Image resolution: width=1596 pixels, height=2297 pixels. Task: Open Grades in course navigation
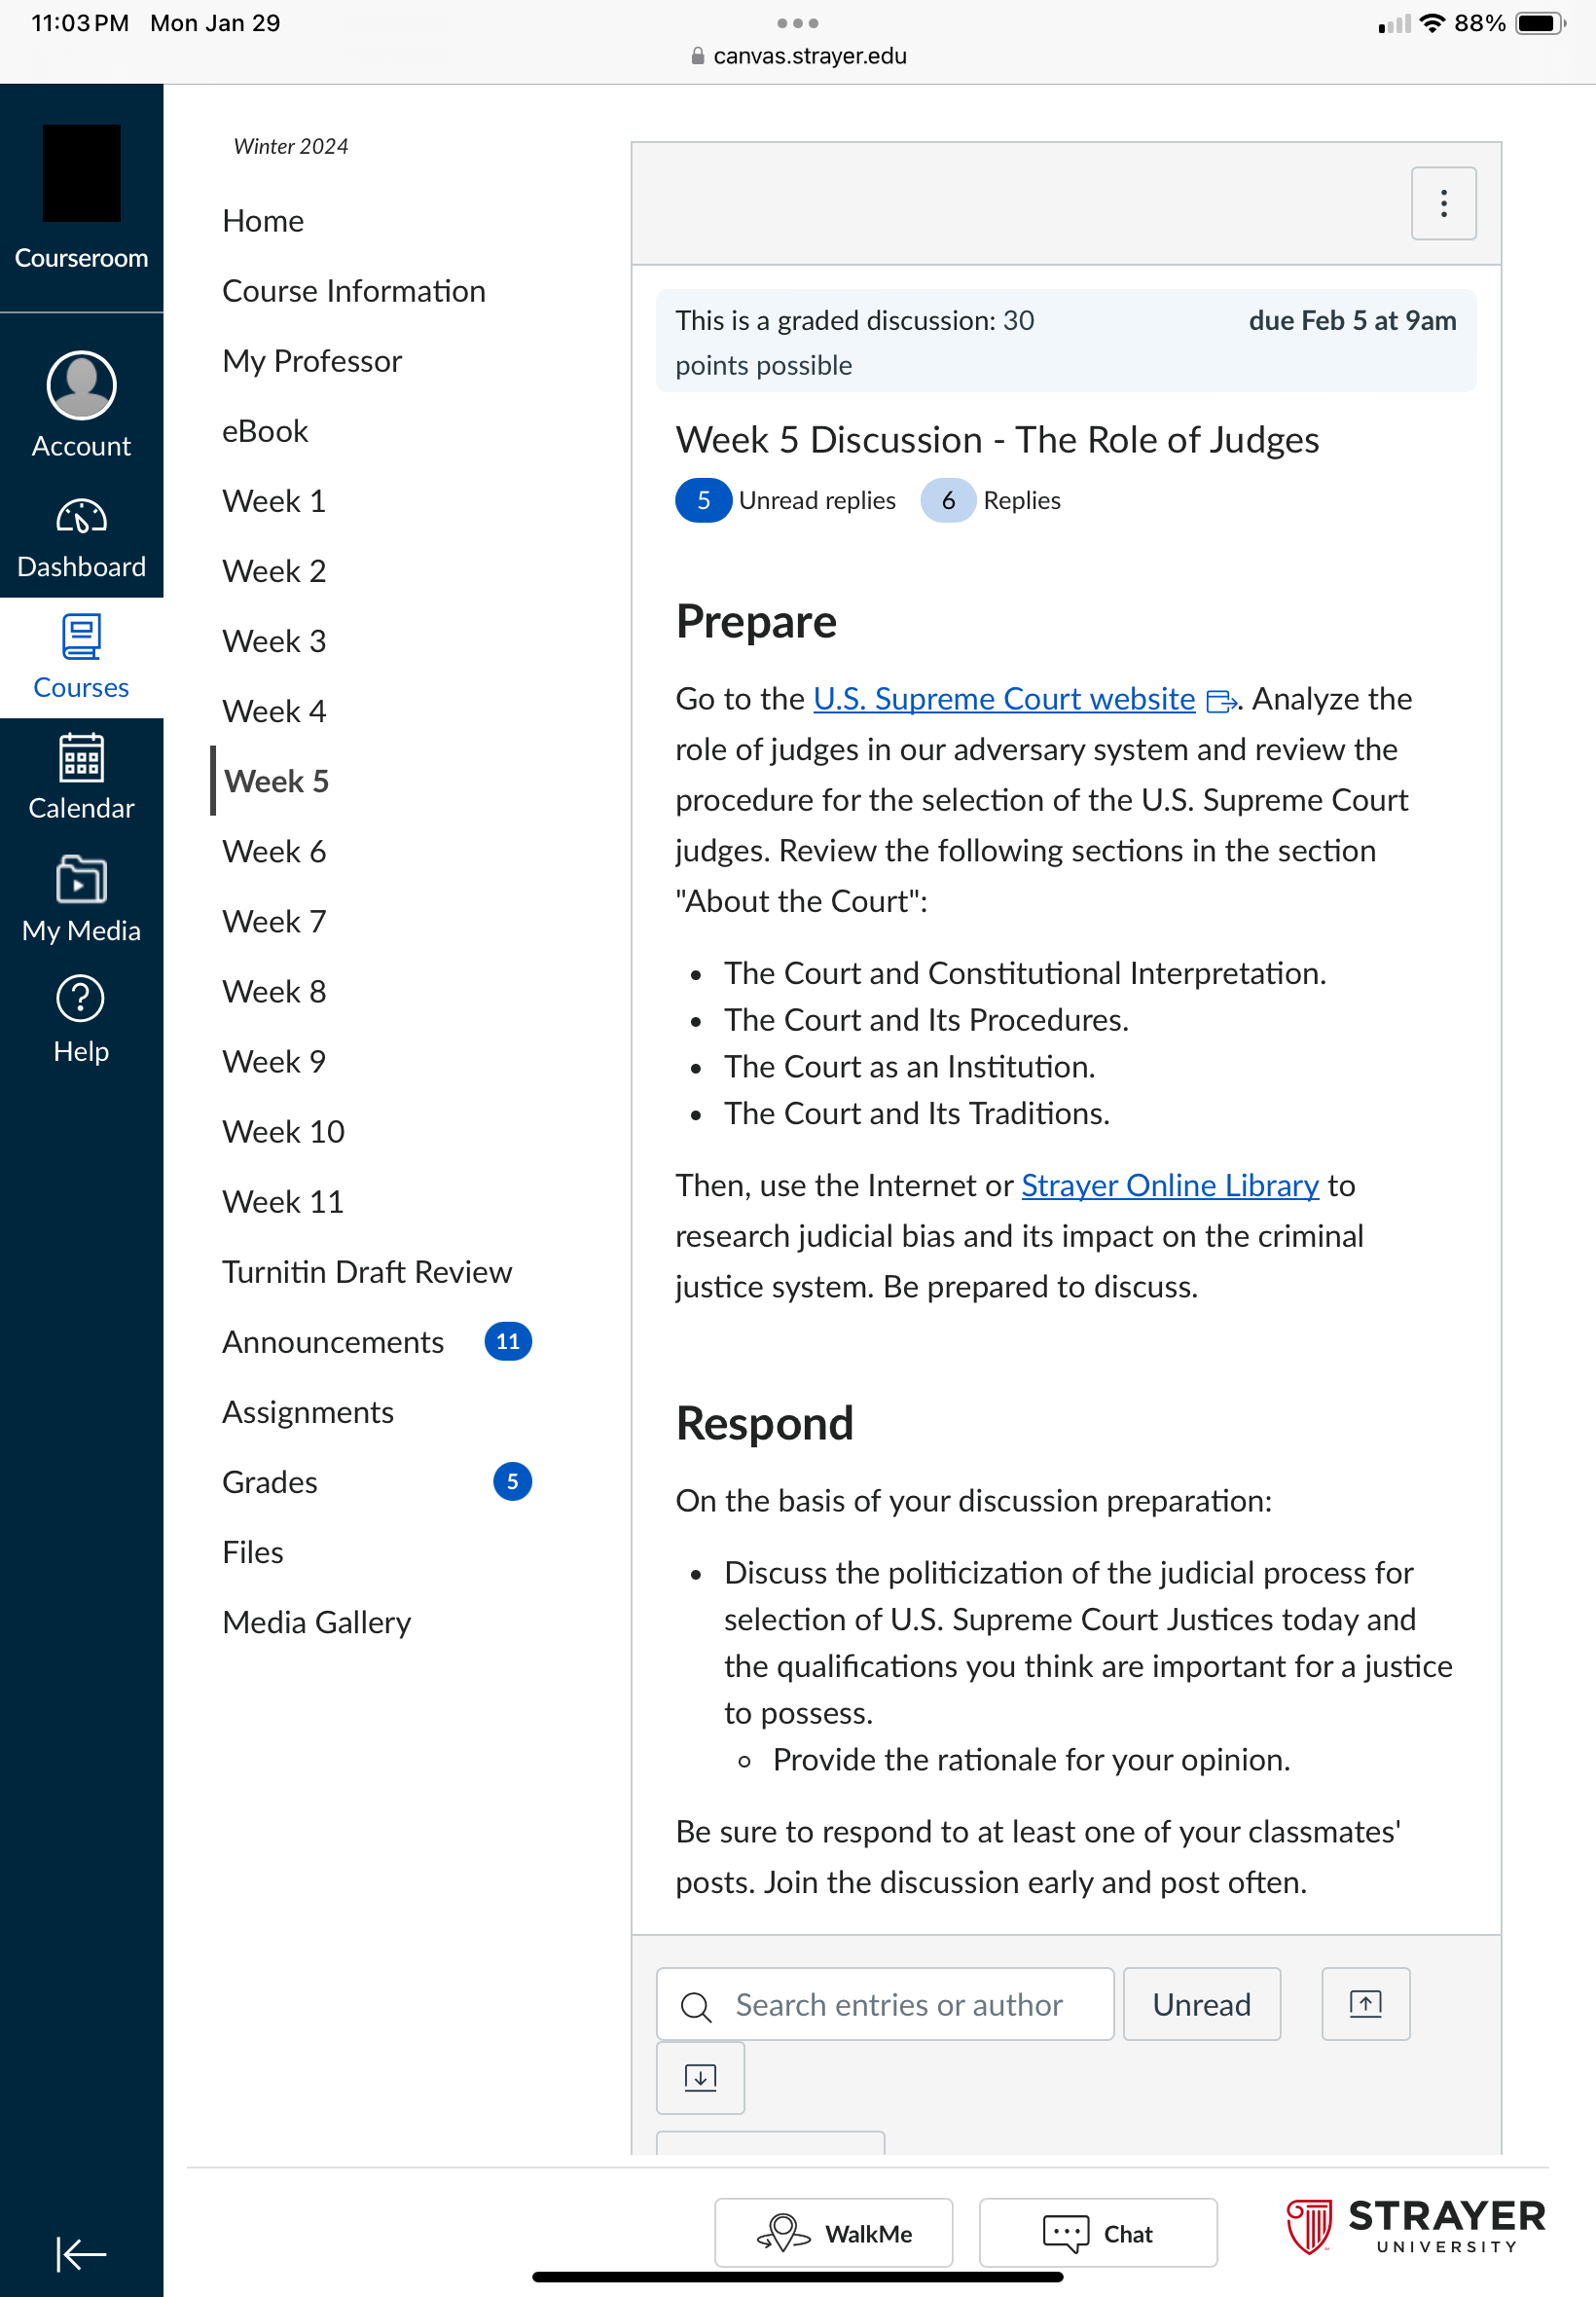pos(269,1481)
